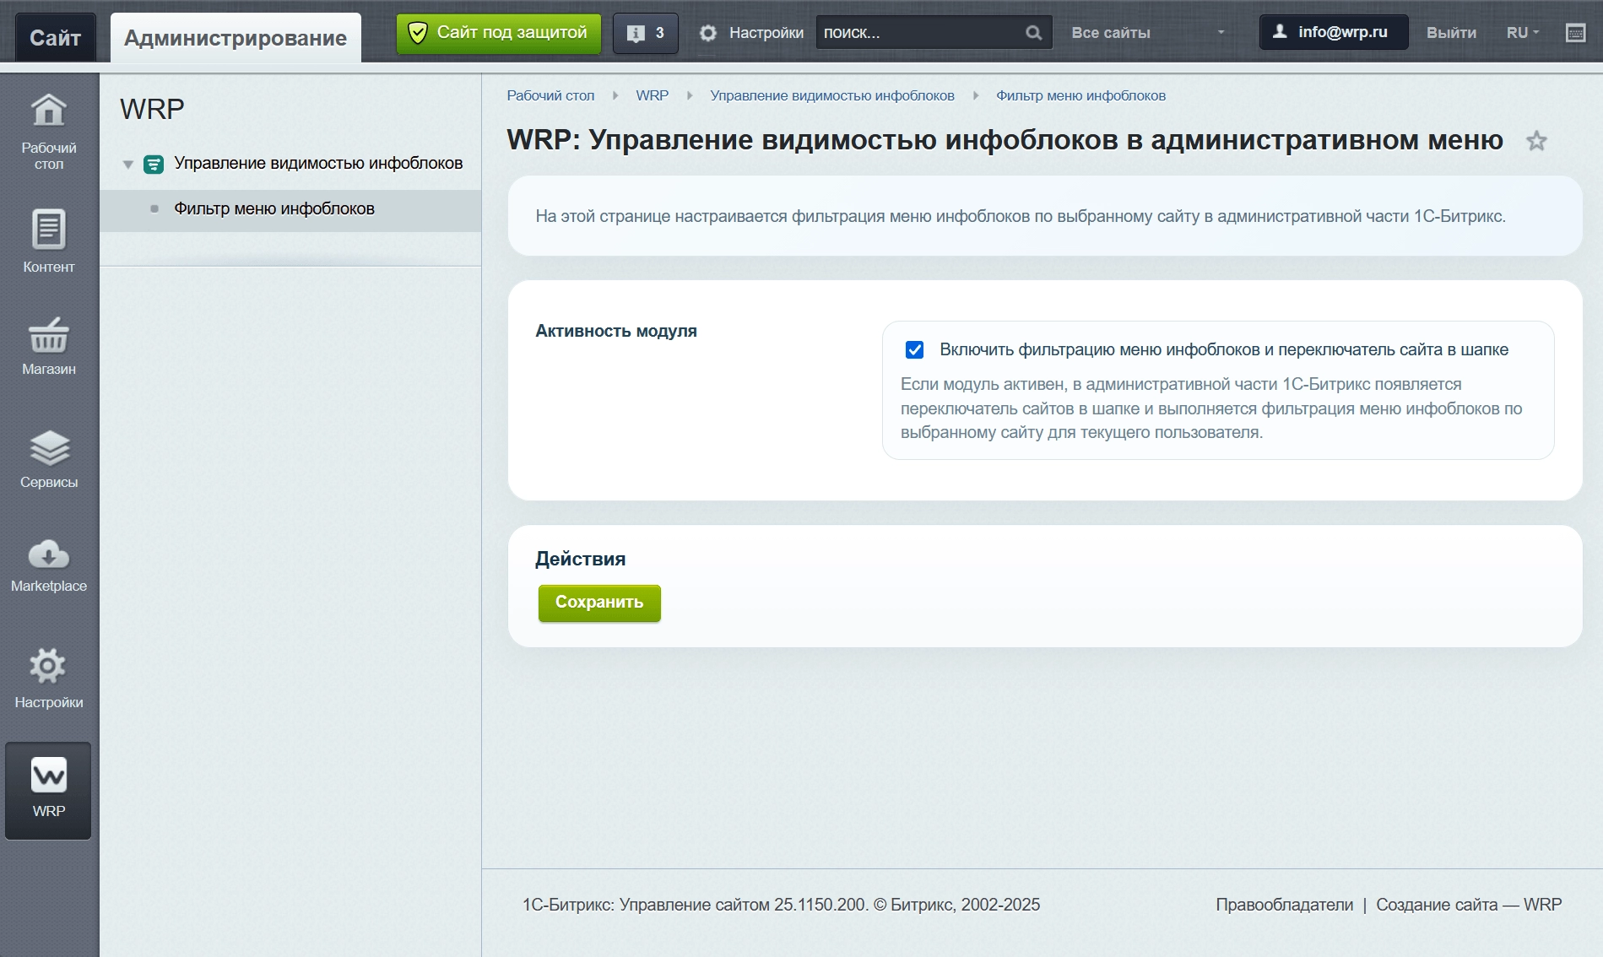Open the Контент sidebar section

[x=49, y=241]
